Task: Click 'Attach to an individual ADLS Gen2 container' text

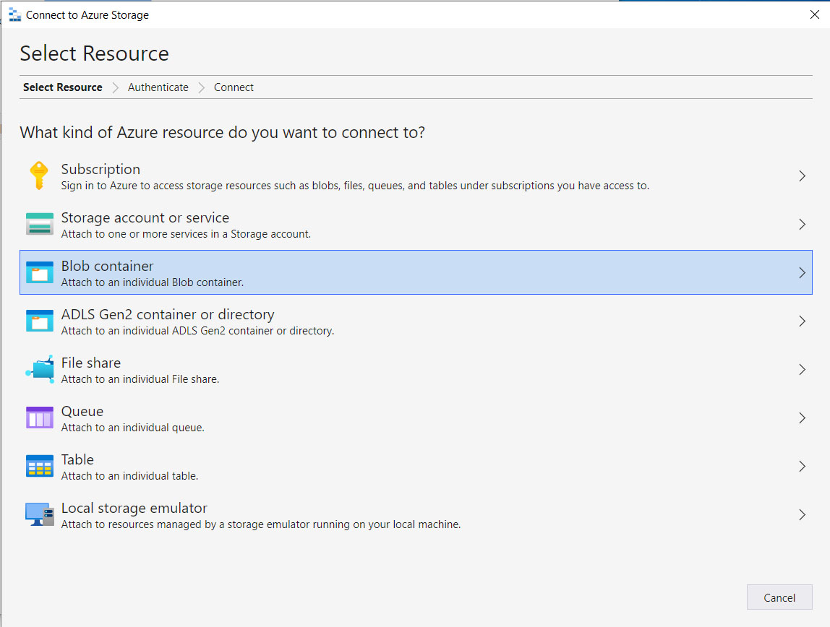Action: (x=197, y=331)
